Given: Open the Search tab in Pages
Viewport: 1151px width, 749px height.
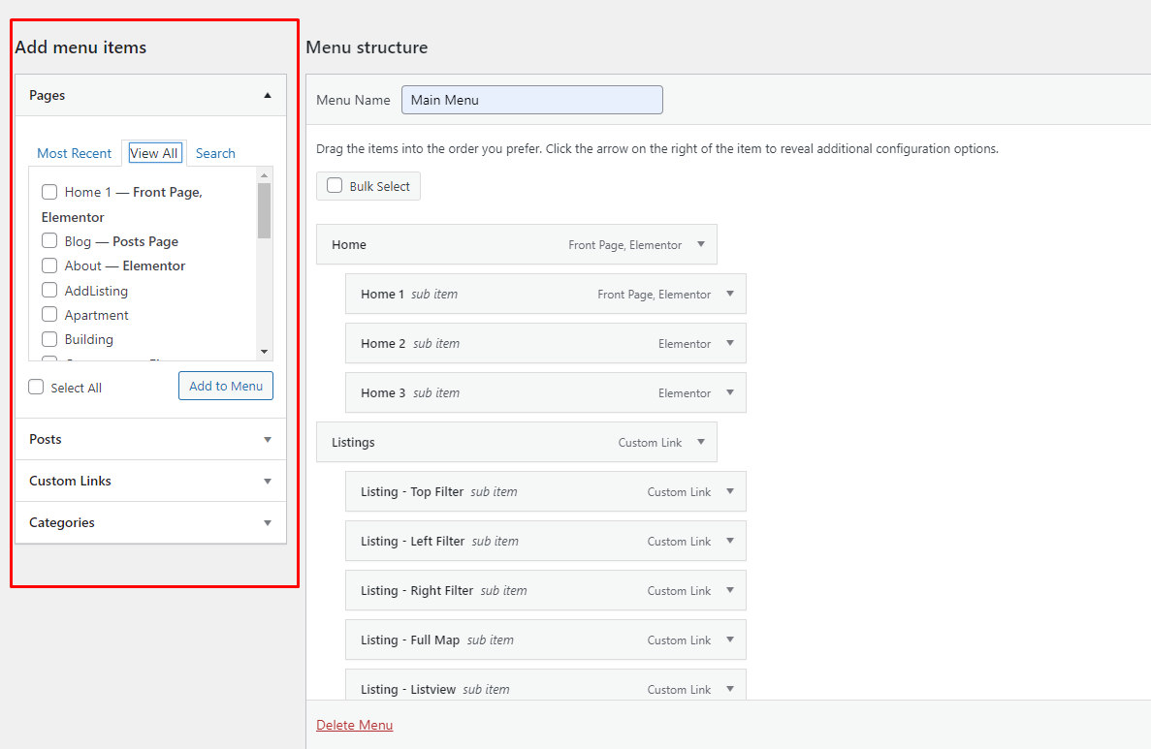Looking at the screenshot, I should point(215,153).
